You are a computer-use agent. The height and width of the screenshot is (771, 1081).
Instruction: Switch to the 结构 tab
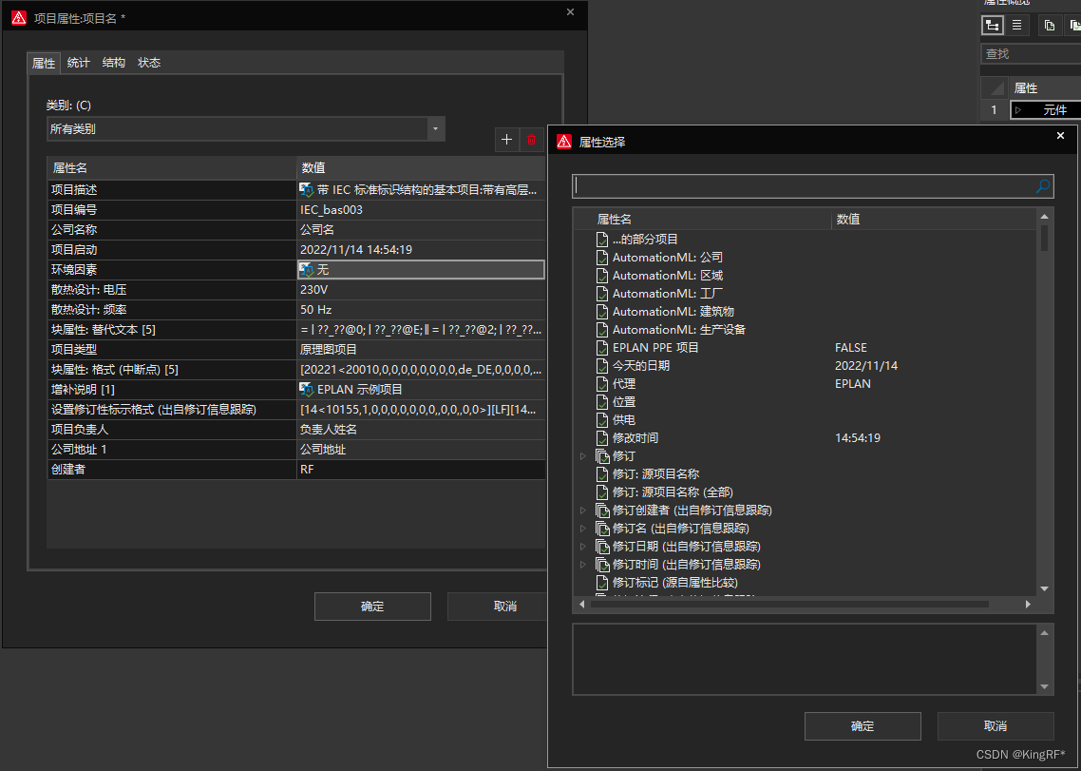coord(114,63)
